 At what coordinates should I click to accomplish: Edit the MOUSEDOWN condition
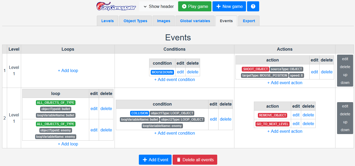tap(180, 72)
